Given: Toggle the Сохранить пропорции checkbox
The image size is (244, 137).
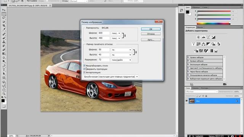Looking at the screenshot, I should (x=84, y=69).
